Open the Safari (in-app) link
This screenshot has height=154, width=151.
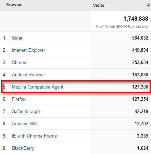click(26, 111)
